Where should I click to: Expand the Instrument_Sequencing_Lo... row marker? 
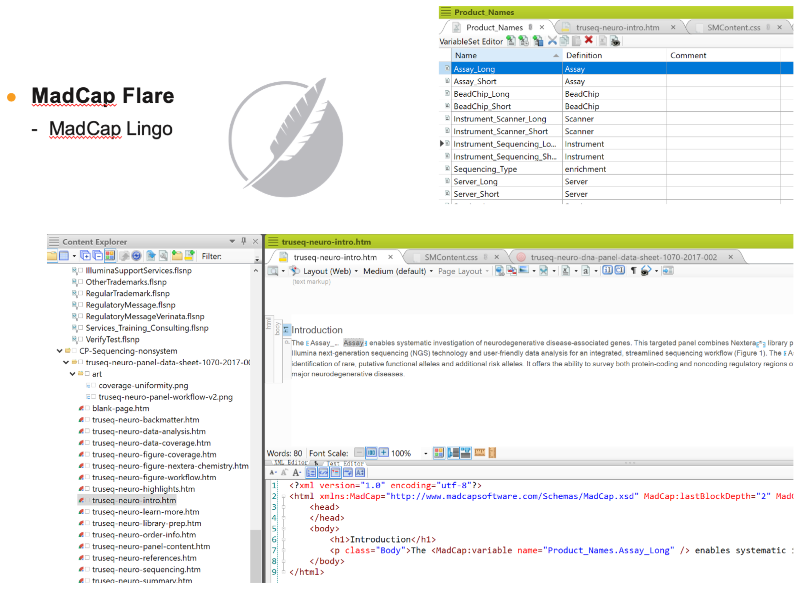click(x=442, y=143)
